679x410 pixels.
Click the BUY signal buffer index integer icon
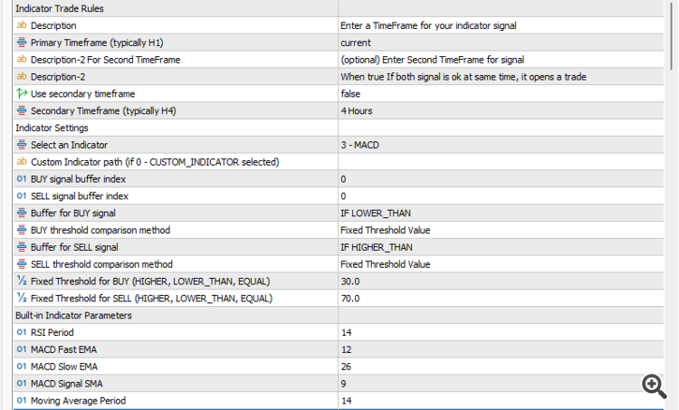(22, 179)
